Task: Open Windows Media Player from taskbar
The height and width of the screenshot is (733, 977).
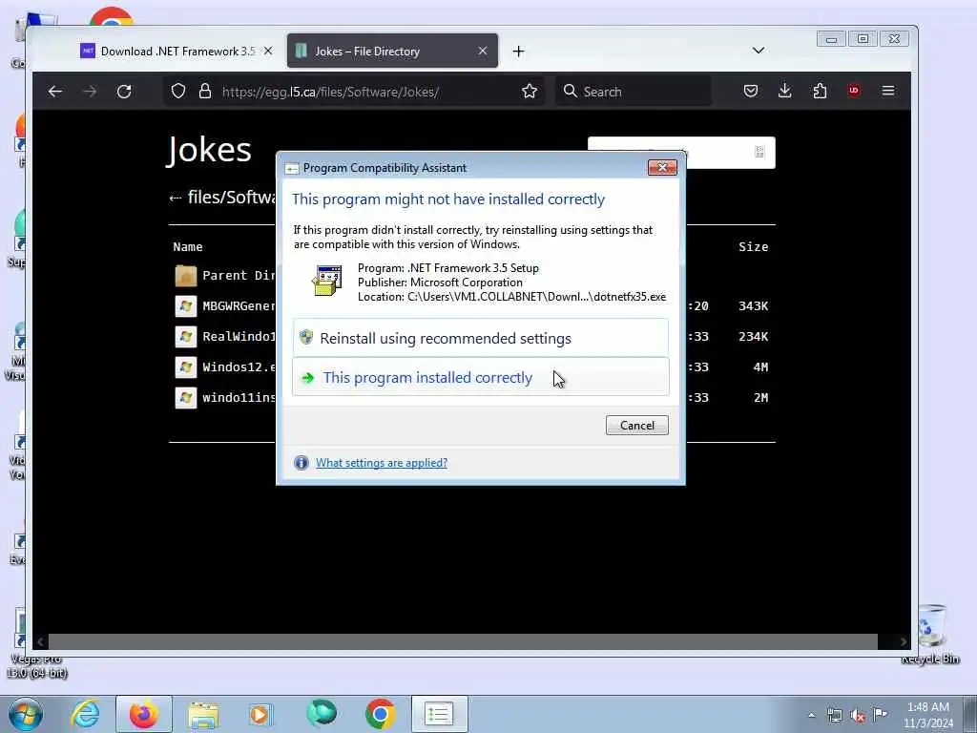Action: pyautogui.click(x=260, y=714)
